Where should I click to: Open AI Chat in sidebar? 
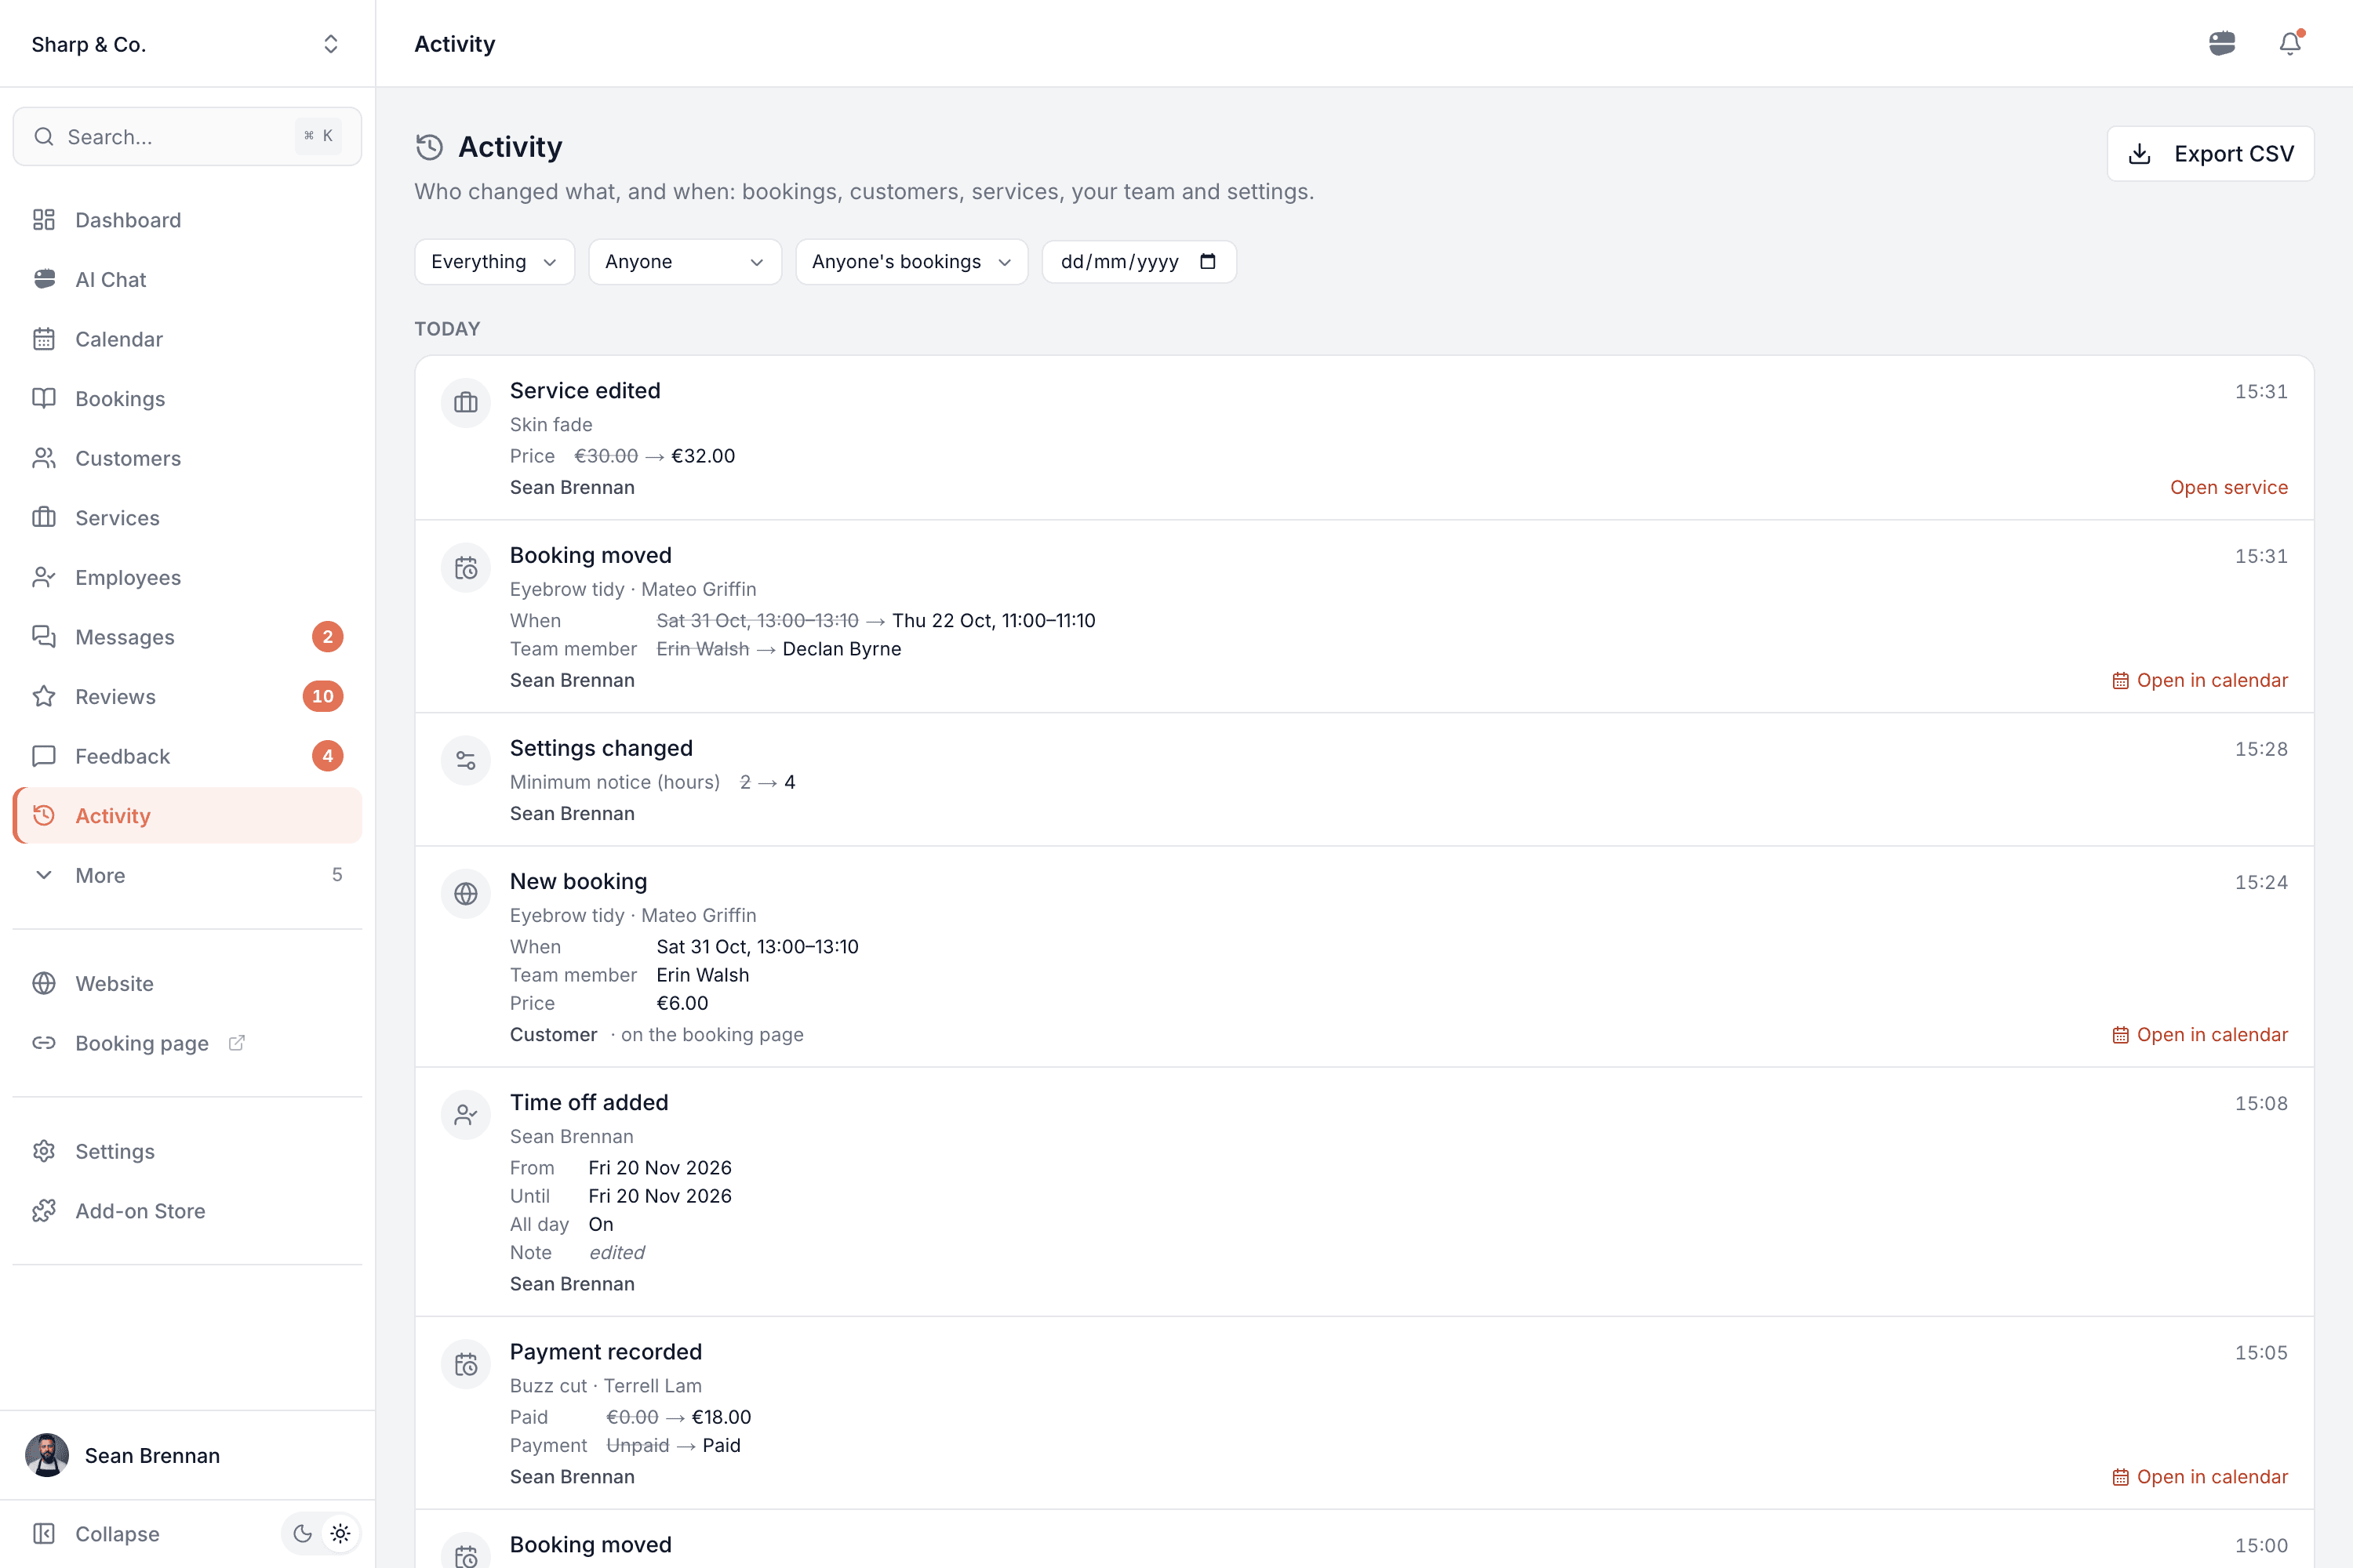(187, 279)
